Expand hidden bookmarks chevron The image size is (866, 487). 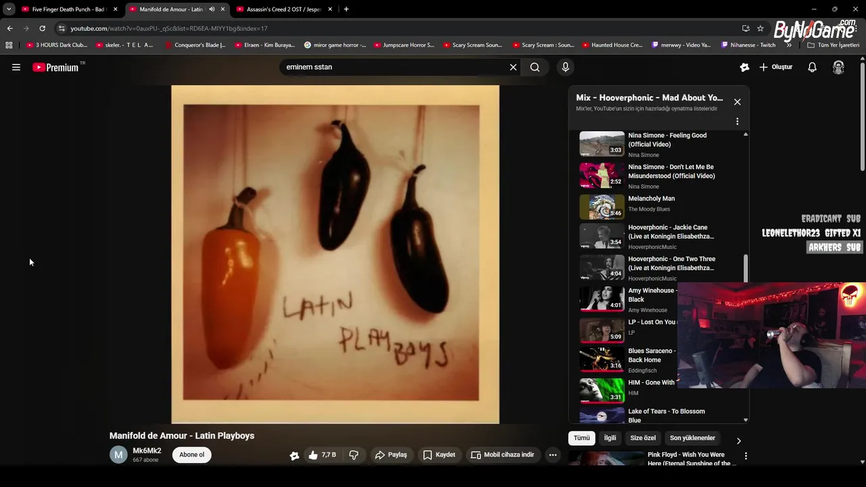pos(789,45)
